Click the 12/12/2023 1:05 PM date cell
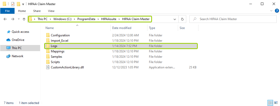The width and height of the screenshot is (280, 106). (x=125, y=67)
